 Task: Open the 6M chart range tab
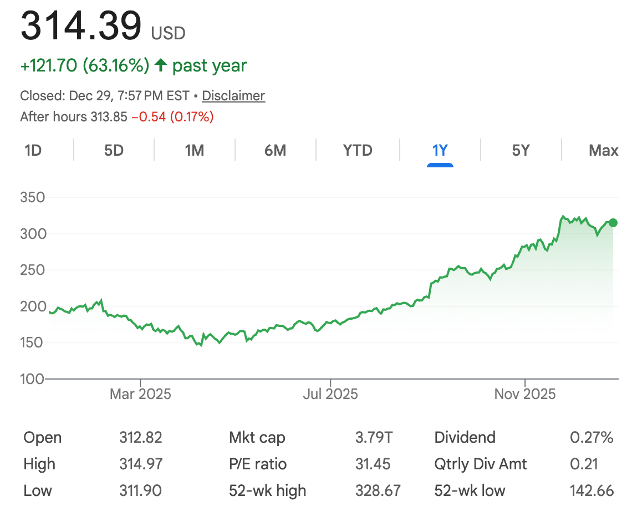point(275,150)
